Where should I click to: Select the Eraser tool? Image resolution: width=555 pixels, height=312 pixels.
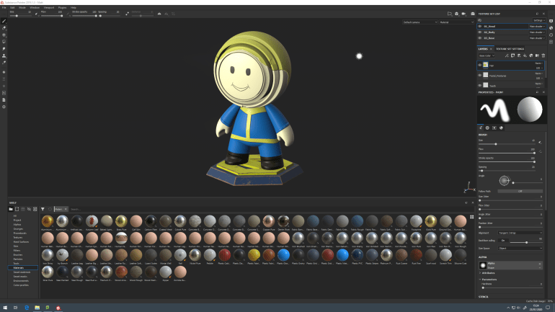(x=4, y=28)
